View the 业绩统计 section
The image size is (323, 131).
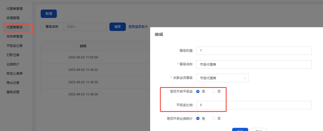click(13, 64)
